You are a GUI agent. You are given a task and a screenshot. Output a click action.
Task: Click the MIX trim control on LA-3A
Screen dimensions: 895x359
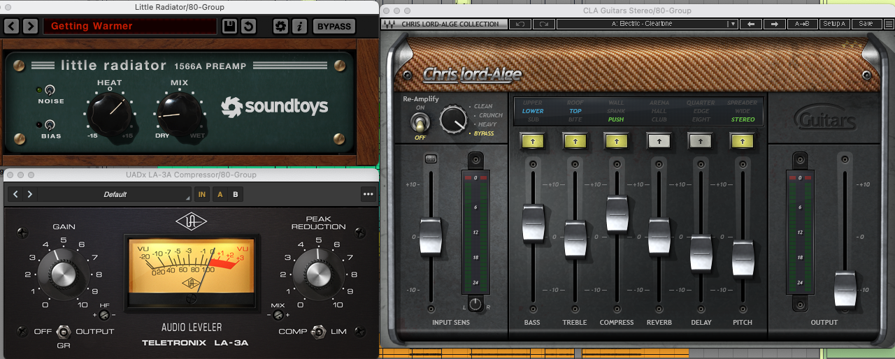pyautogui.click(x=277, y=316)
